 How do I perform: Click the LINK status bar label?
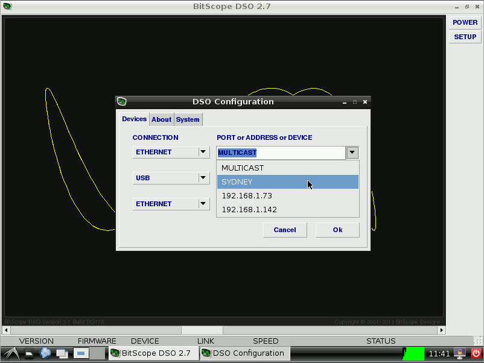pos(206,341)
